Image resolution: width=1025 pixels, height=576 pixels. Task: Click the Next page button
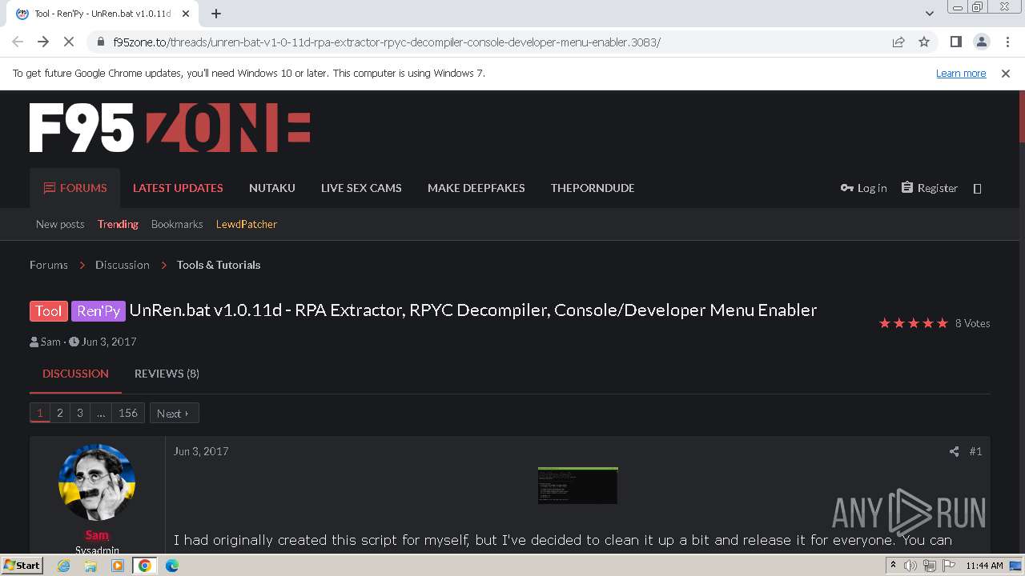click(174, 413)
